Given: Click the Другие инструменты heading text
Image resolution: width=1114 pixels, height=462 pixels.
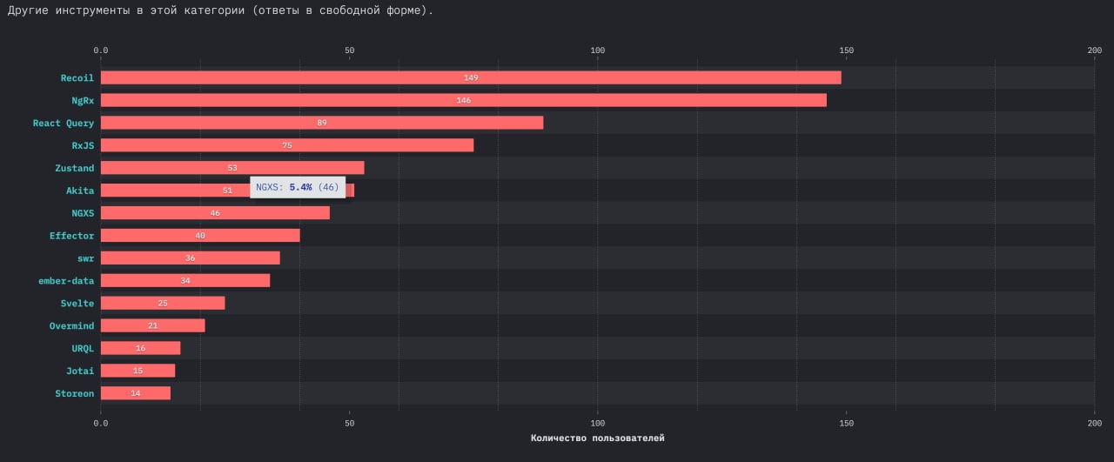Looking at the screenshot, I should pyautogui.click(x=221, y=11).
